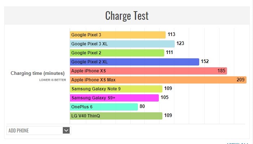Click the Samsung Galaxy Note 9 bar
Image resolution: width=253 pixels, height=144 pixels.
tap(116, 89)
